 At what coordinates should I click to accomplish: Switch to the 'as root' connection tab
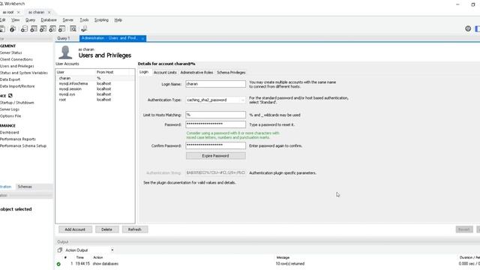click(8, 12)
